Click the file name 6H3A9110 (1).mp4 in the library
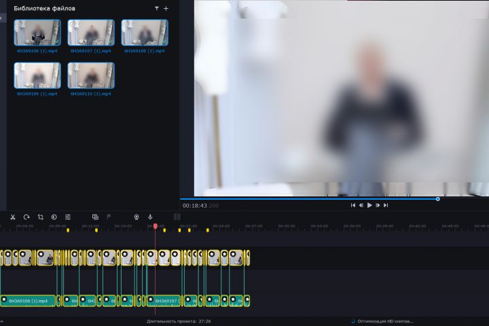The height and width of the screenshot is (326, 489). [x=91, y=94]
